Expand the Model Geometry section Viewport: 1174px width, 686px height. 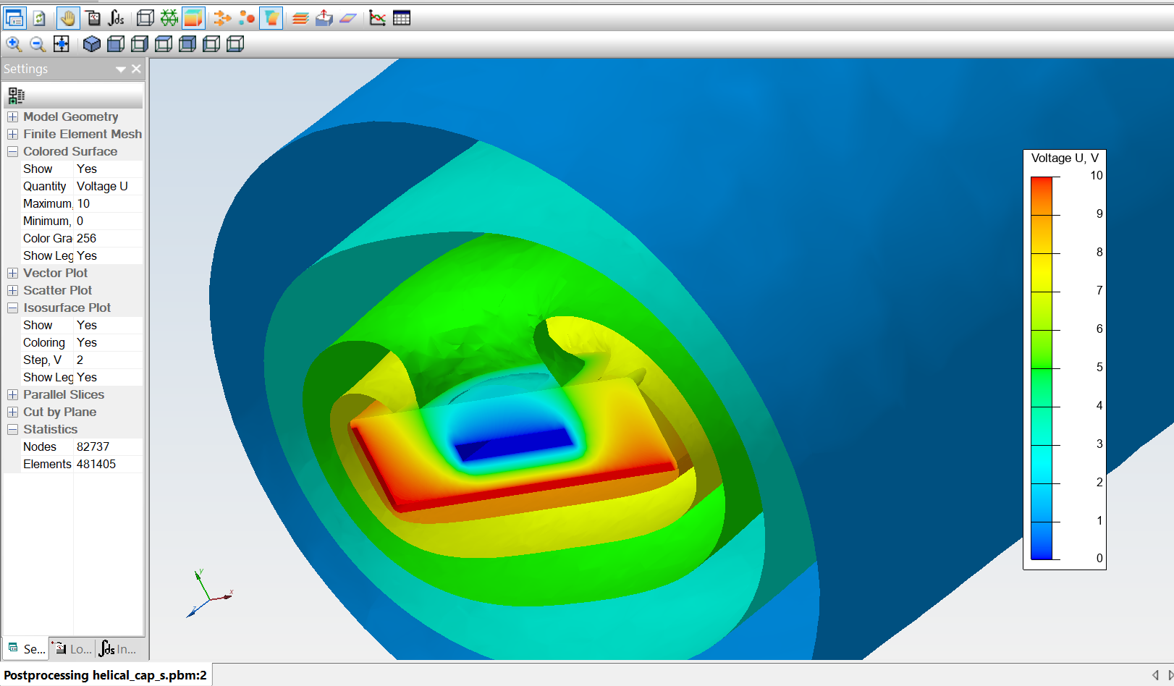tap(12, 117)
